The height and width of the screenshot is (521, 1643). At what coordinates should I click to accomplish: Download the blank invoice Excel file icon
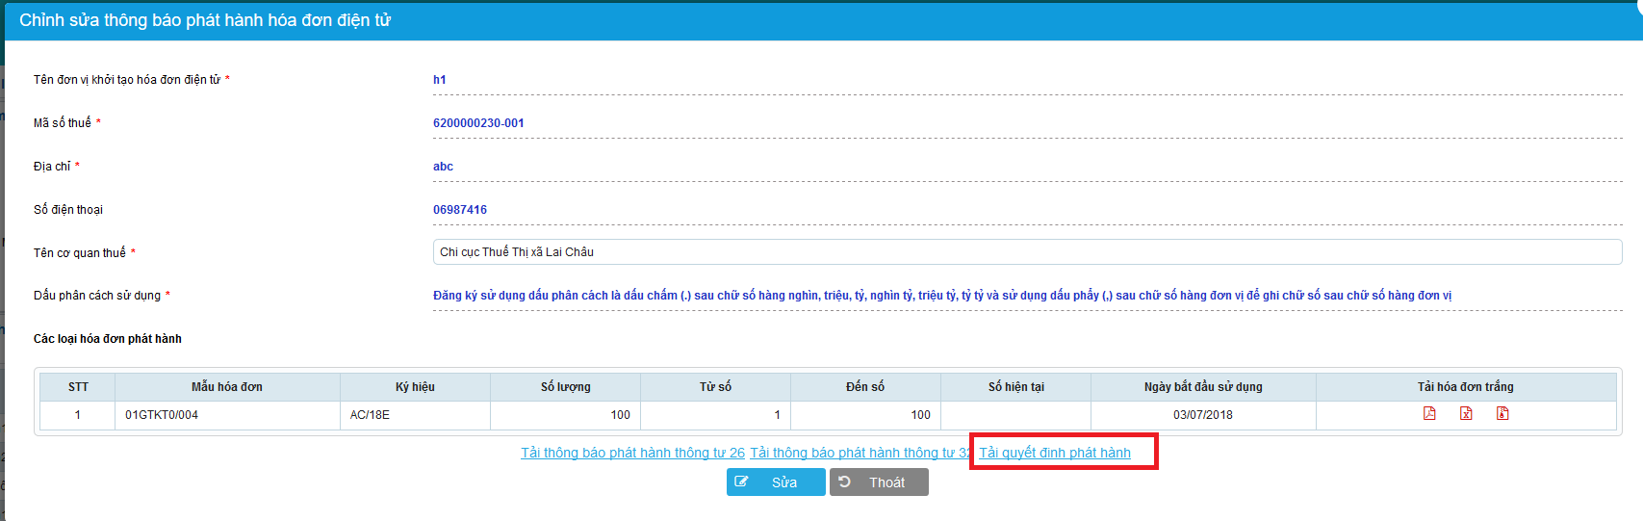coord(1466,414)
